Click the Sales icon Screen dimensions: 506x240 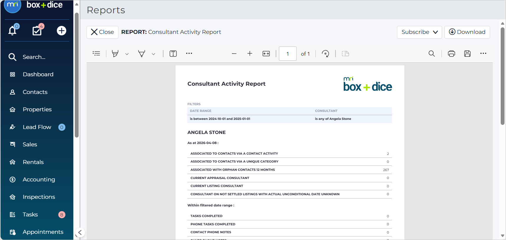[x=12, y=144]
